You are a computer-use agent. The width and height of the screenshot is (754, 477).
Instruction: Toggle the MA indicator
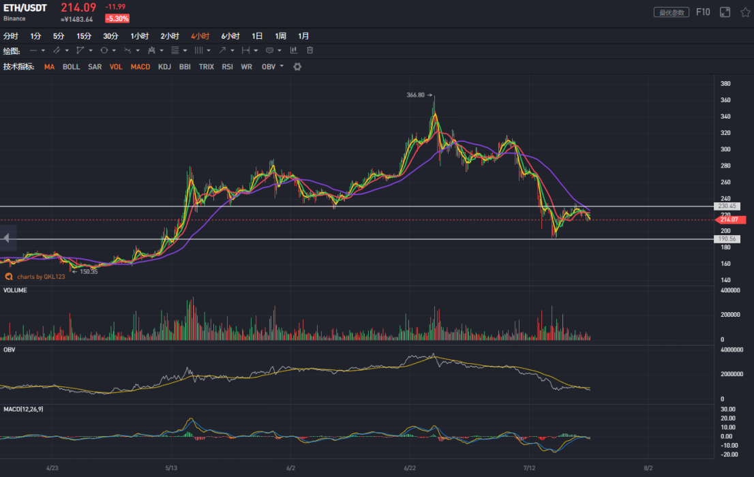[49, 67]
